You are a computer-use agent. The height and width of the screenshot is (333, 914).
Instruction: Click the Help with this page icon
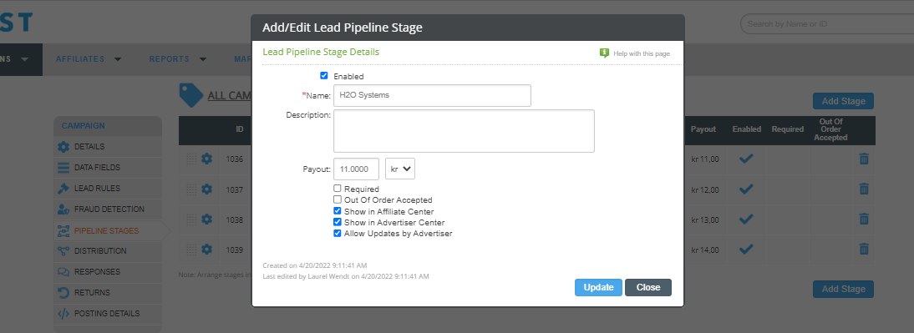(605, 53)
